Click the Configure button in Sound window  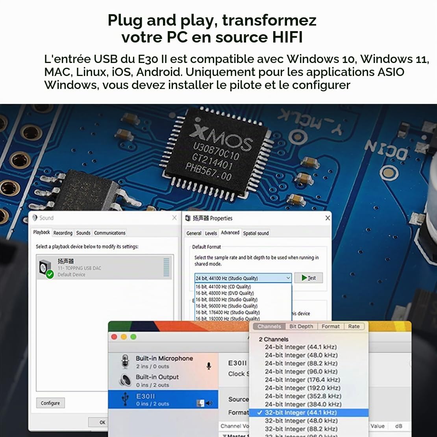coord(50,403)
